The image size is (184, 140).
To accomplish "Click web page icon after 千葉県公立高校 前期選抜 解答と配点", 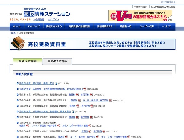I will pyautogui.click(x=73, y=112).
